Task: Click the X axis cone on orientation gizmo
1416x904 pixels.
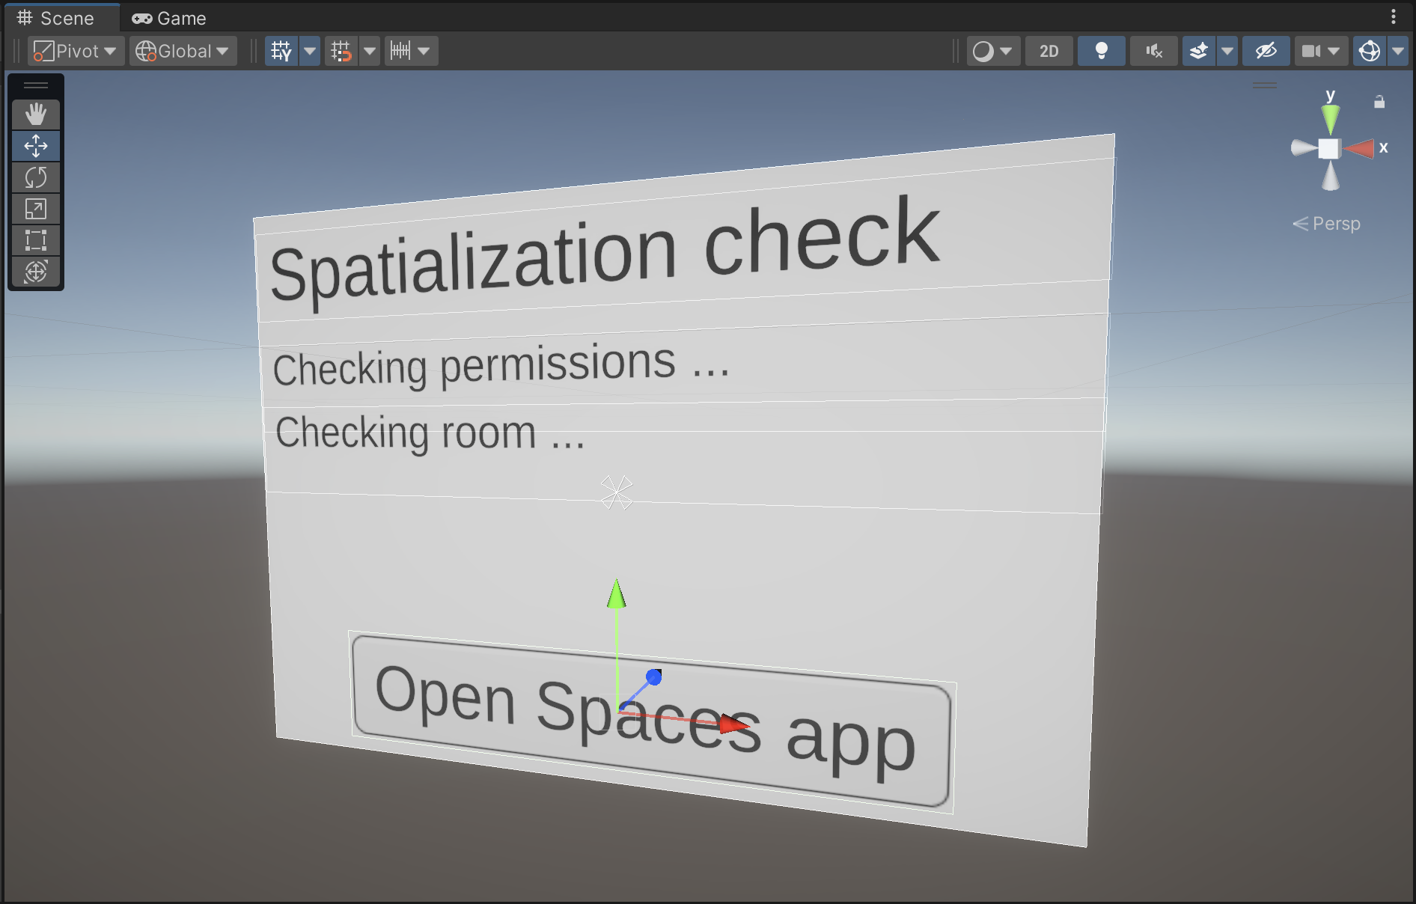Action: tap(1359, 148)
